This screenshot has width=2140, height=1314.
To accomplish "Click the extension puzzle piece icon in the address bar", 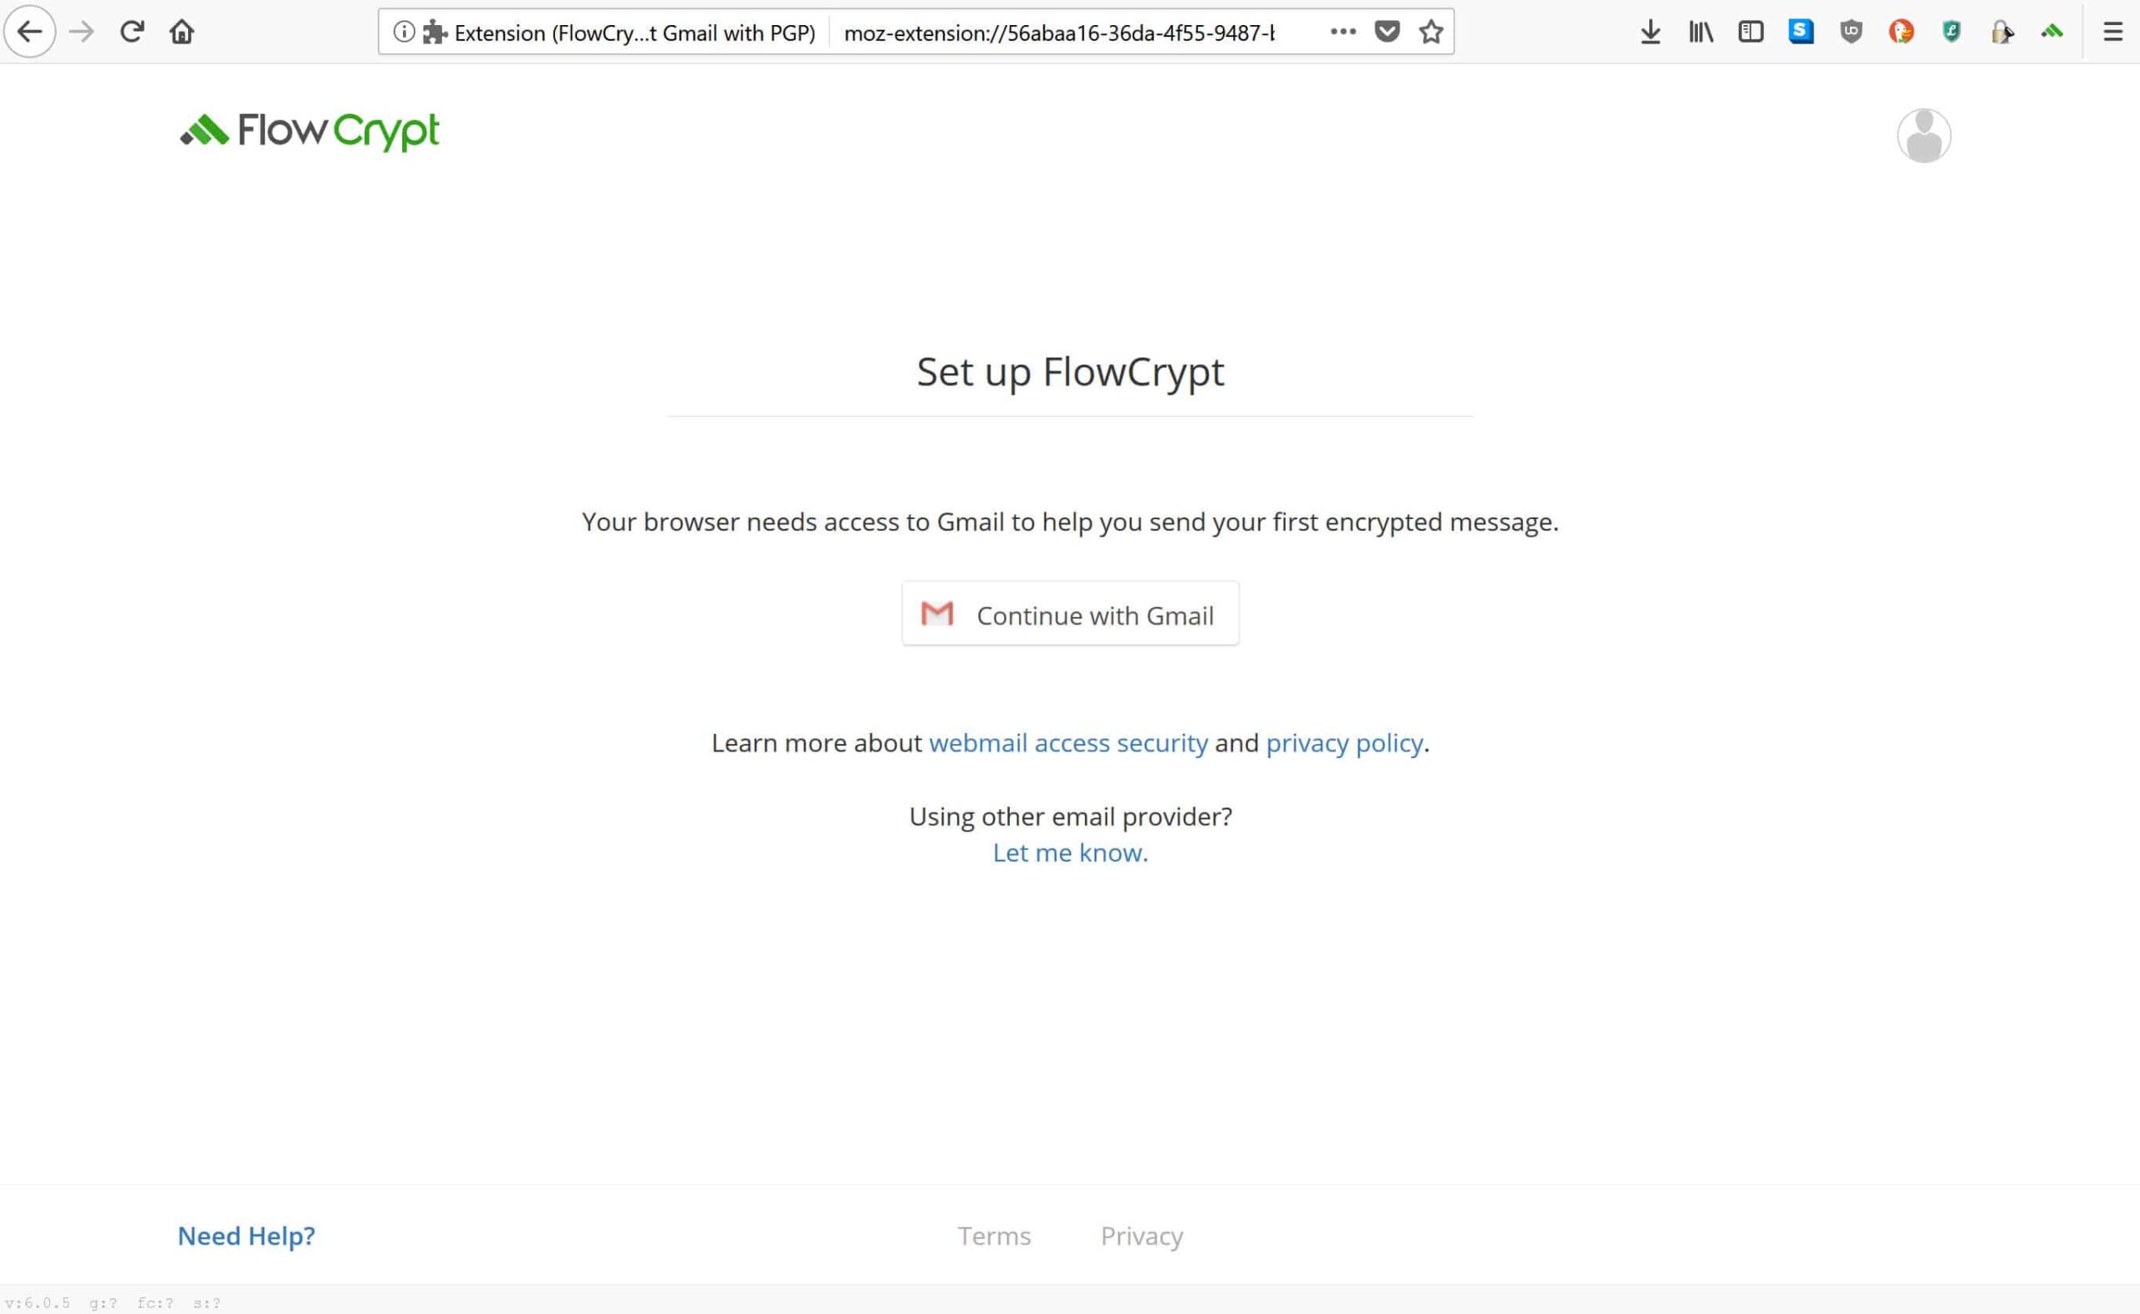I will (x=436, y=32).
